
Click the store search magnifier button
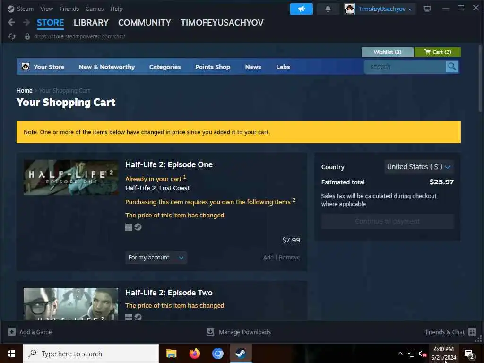[452, 67]
